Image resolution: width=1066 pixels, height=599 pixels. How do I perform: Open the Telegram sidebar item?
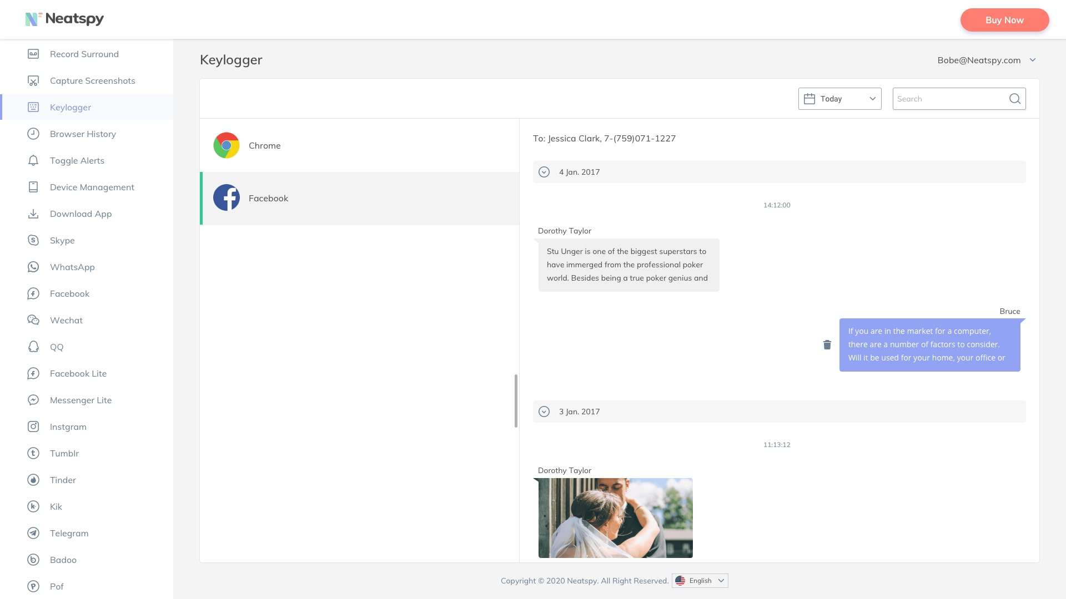[x=69, y=533]
